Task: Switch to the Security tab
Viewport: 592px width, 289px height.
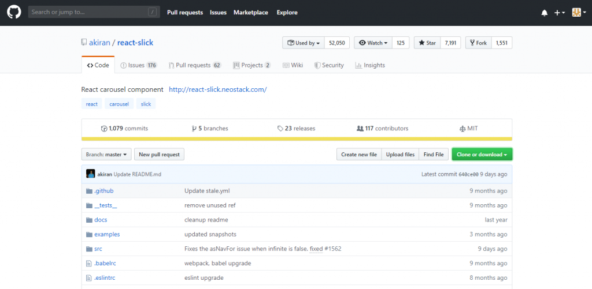Action: (x=329, y=65)
